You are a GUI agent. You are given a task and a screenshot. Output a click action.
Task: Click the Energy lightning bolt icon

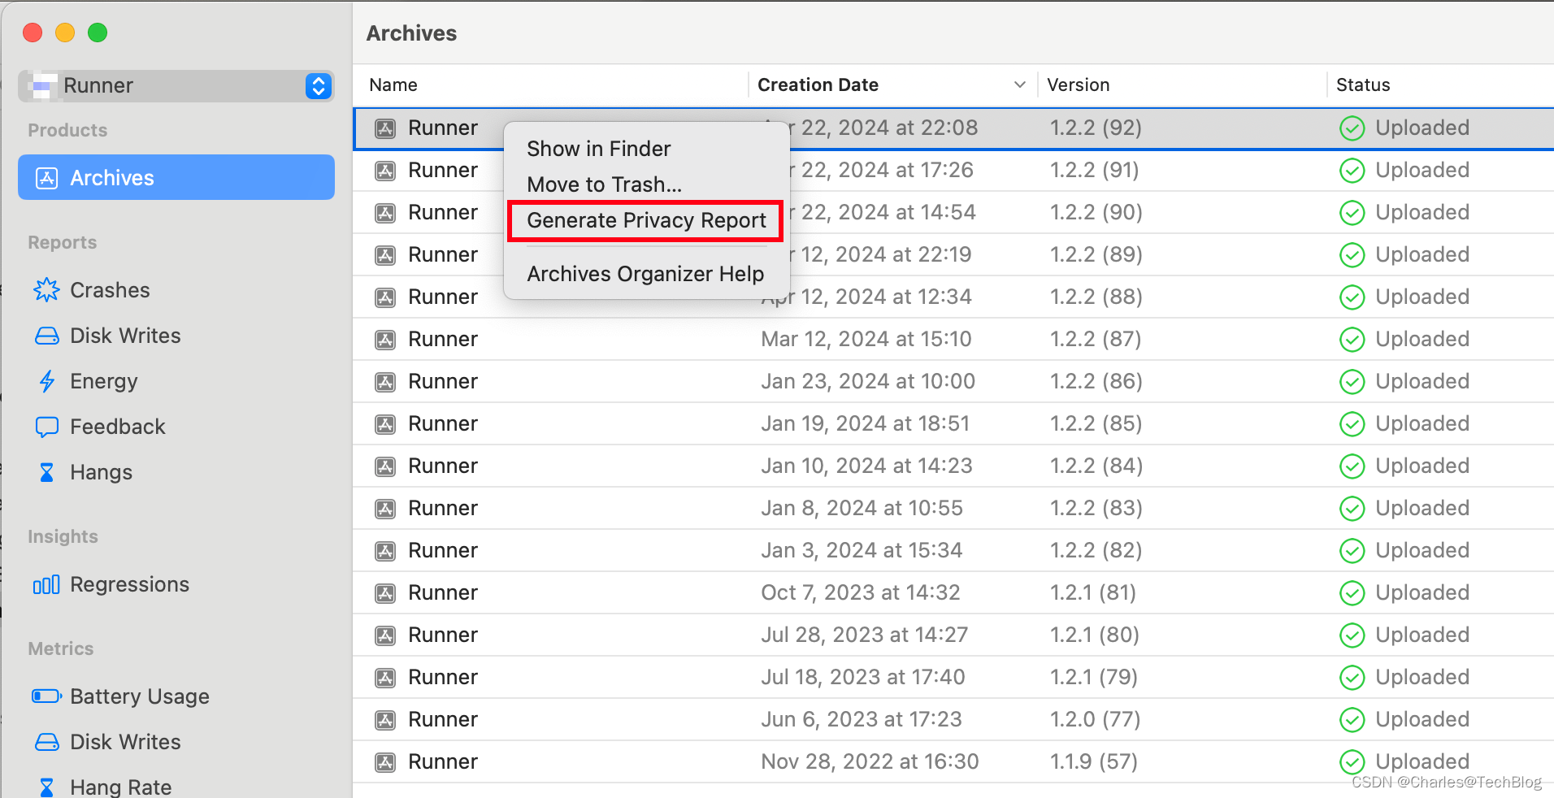point(47,381)
